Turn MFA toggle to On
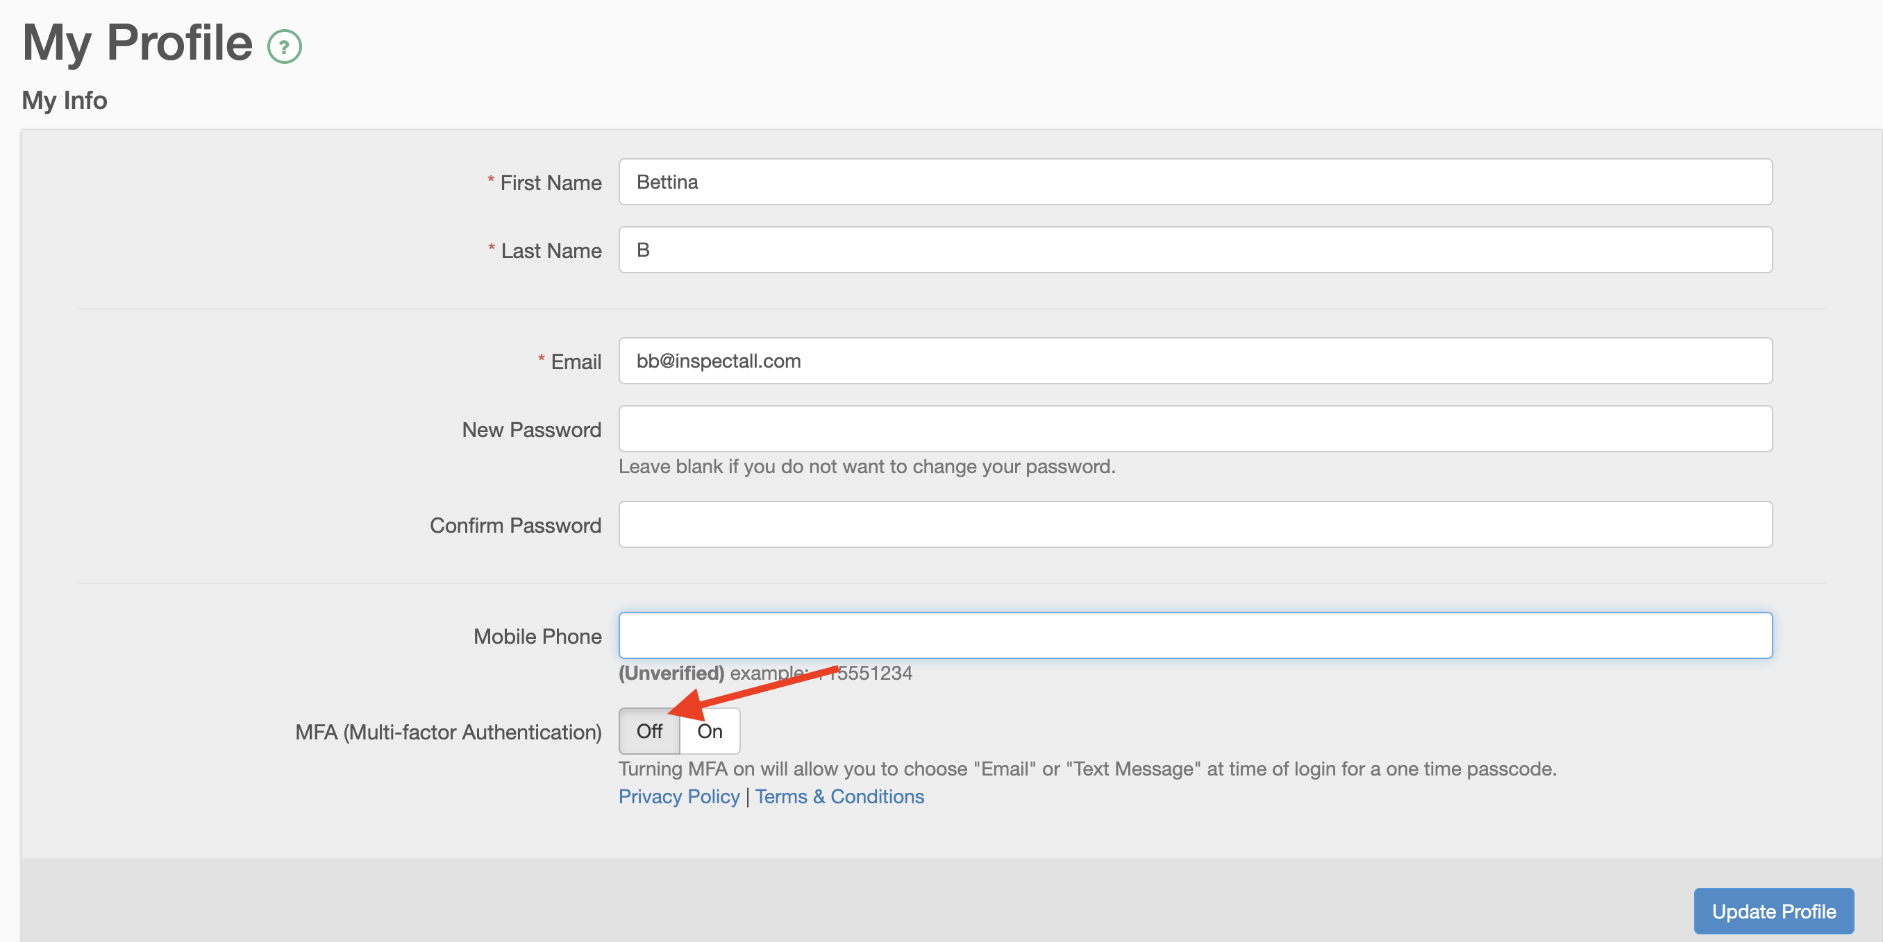 tap(710, 731)
